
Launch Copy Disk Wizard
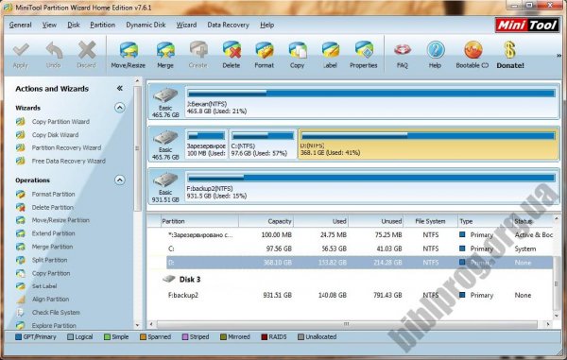[x=55, y=135]
